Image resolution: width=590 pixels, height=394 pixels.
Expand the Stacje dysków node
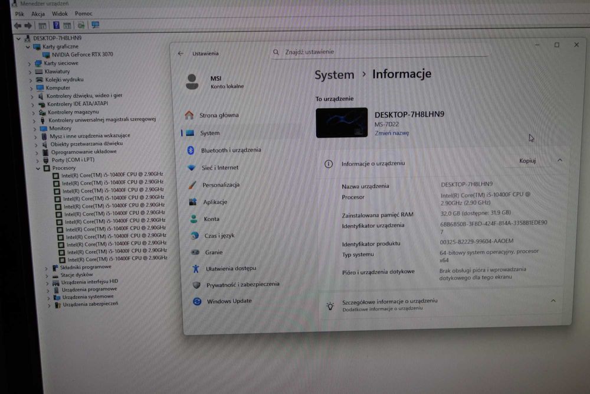(47, 275)
